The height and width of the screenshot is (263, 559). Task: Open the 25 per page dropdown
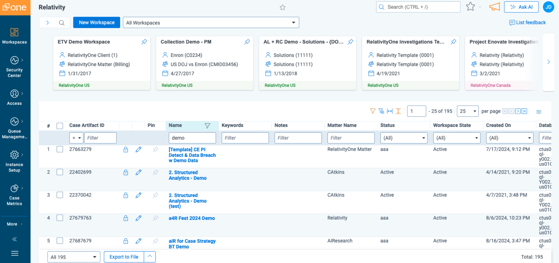468,111
